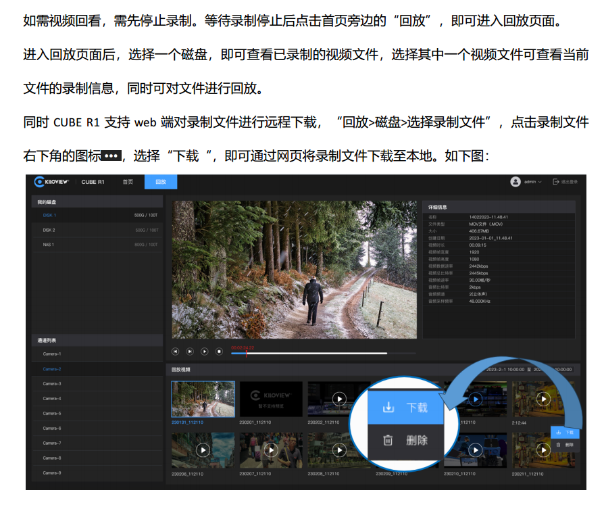Play the clip labeled 2:12:44
604x509 pixels.
543,399
